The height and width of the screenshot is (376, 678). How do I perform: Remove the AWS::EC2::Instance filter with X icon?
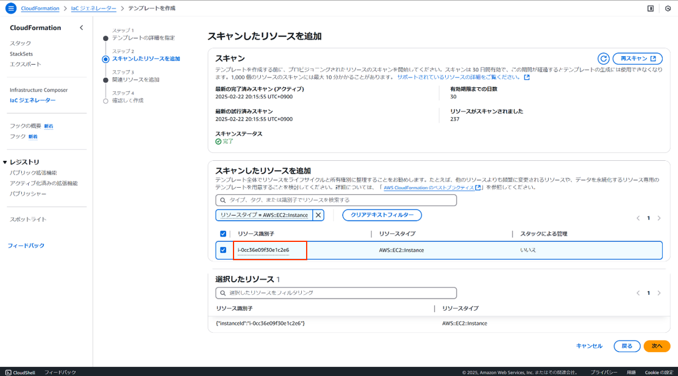(x=318, y=215)
